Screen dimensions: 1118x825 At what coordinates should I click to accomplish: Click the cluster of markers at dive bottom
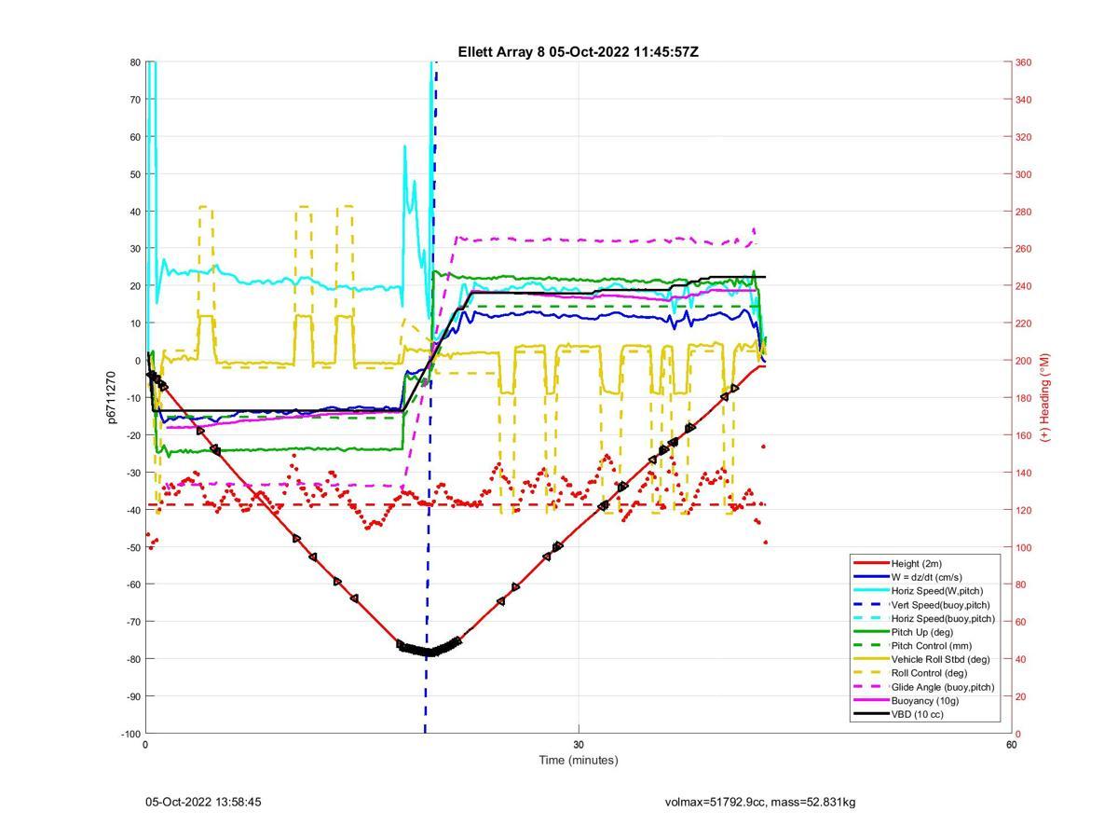429,648
